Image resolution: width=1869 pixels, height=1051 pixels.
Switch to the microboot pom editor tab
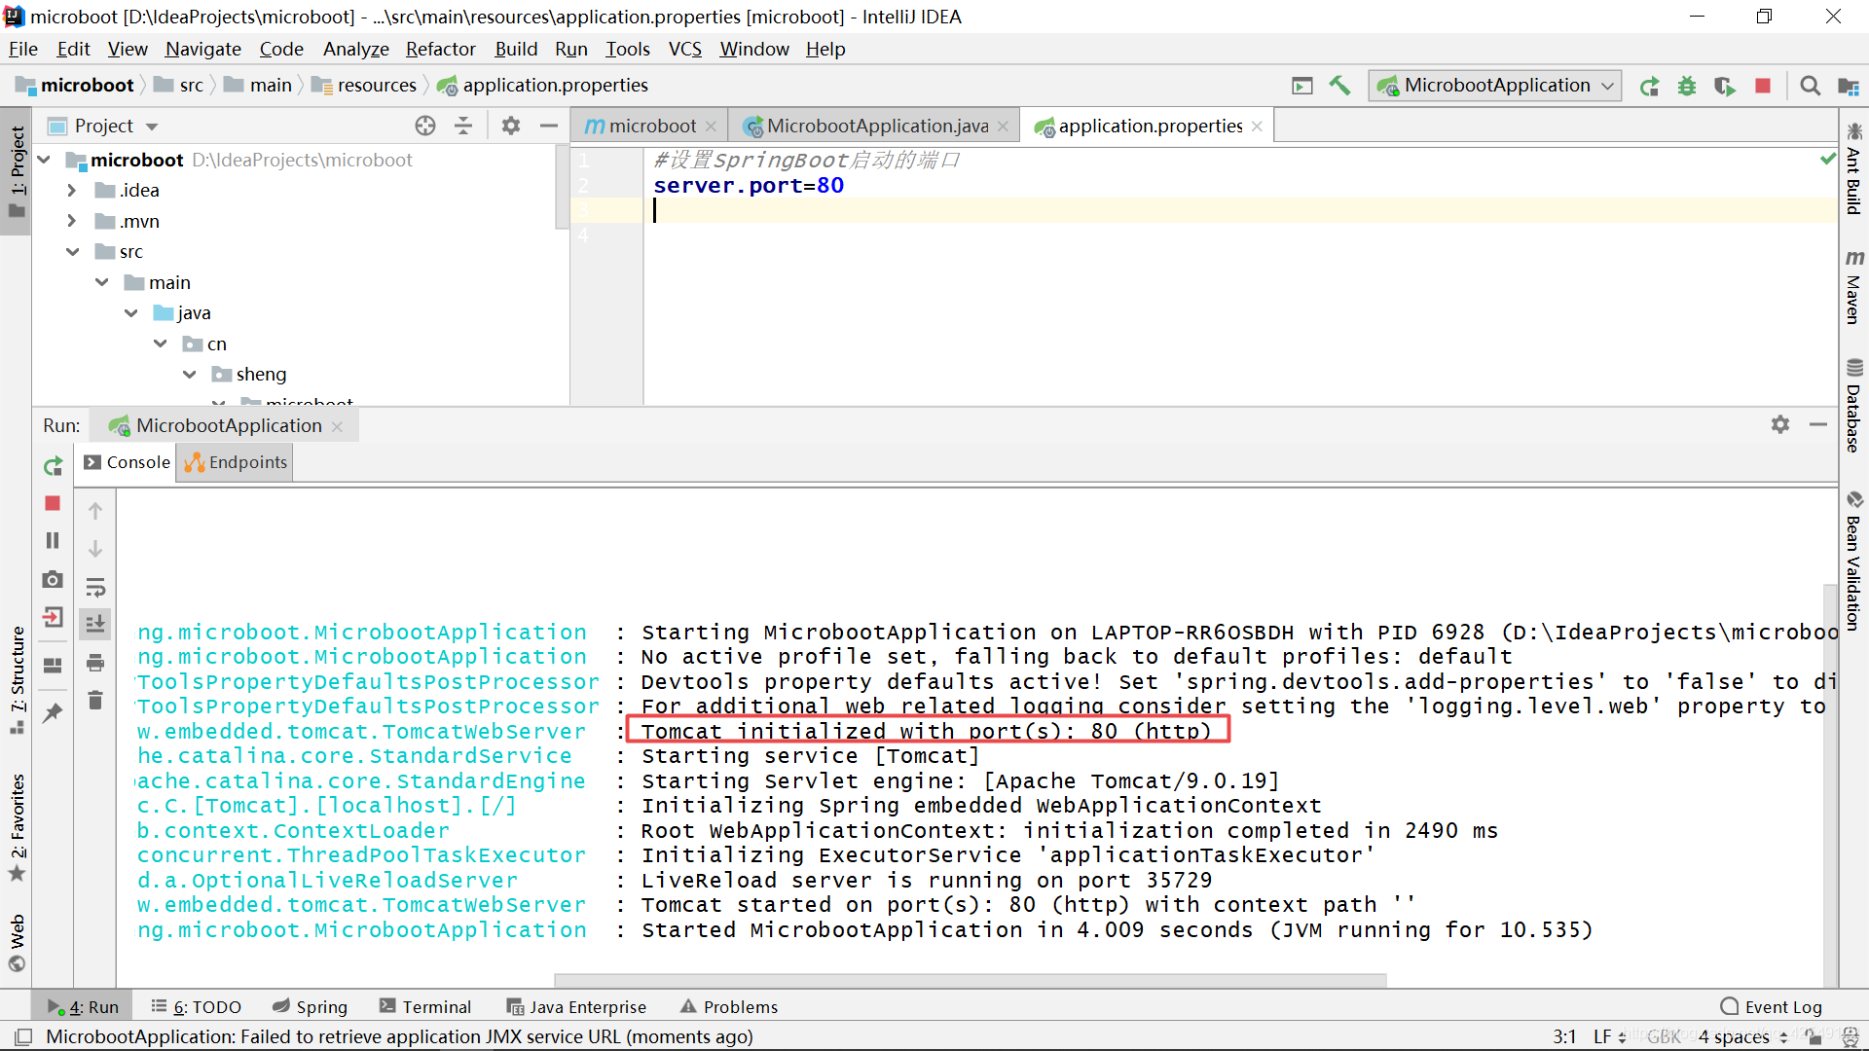(651, 127)
